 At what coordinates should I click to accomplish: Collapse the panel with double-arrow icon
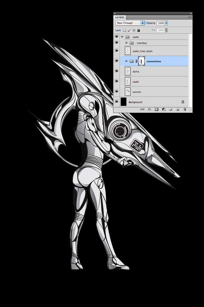(x=191, y=13)
